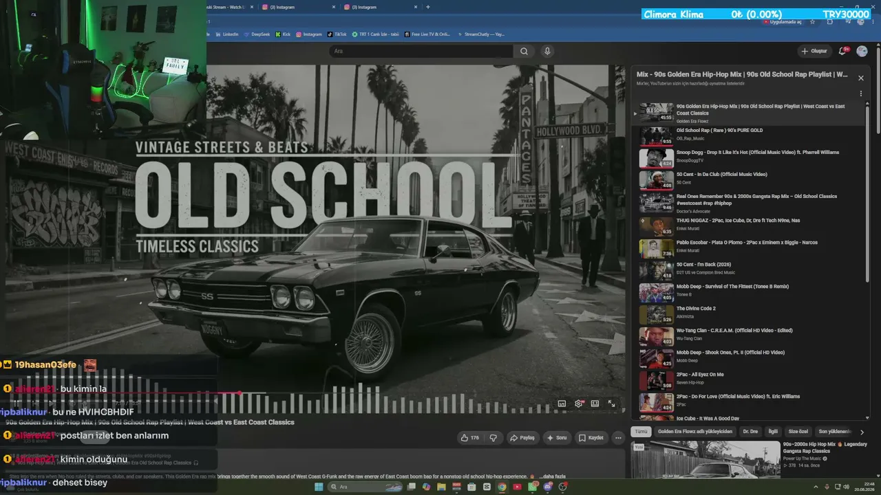The image size is (881, 495).
Task: Open more actions three-dot menu under video
Action: click(618, 437)
